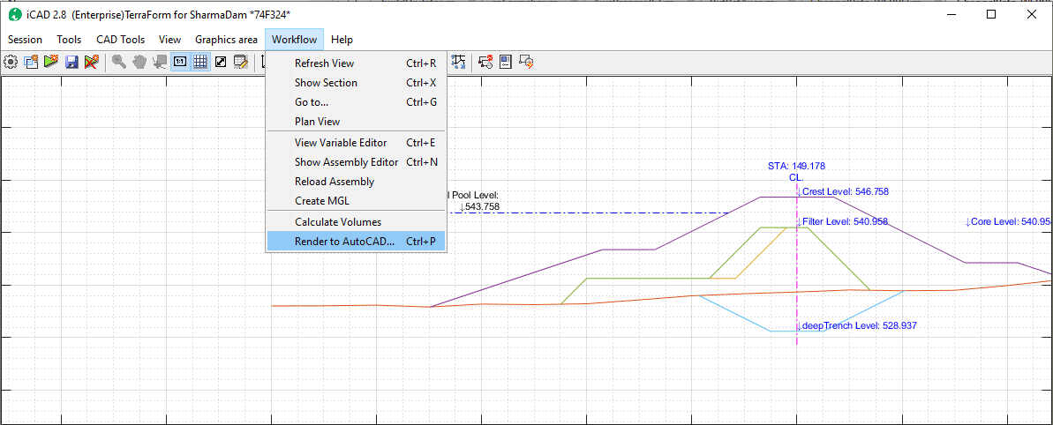Click the notepad with pencil icon
1053x425 pixels.
click(x=241, y=62)
